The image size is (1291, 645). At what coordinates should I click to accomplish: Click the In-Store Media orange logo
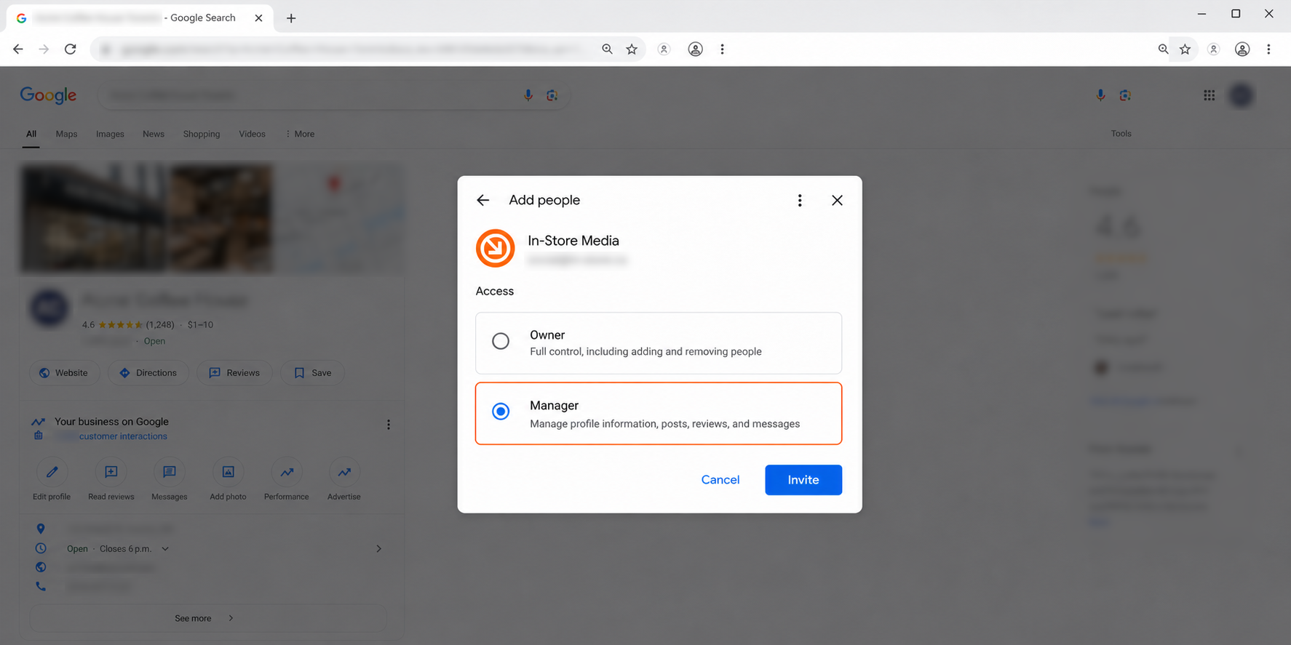496,248
